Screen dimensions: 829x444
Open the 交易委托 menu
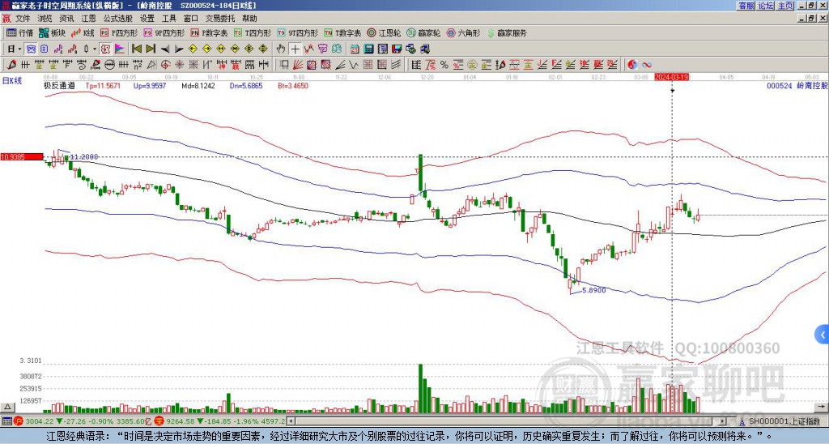(220, 18)
